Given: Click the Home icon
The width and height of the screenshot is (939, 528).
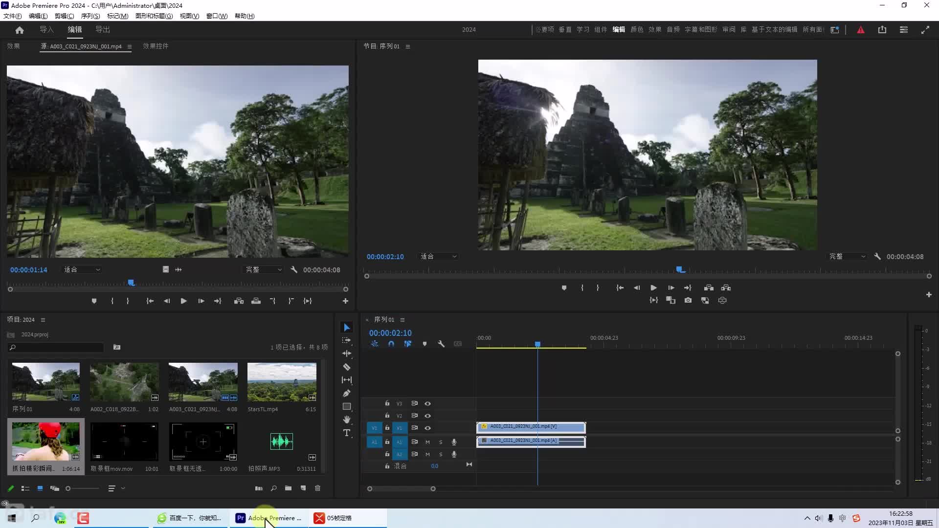Looking at the screenshot, I should tap(20, 30).
